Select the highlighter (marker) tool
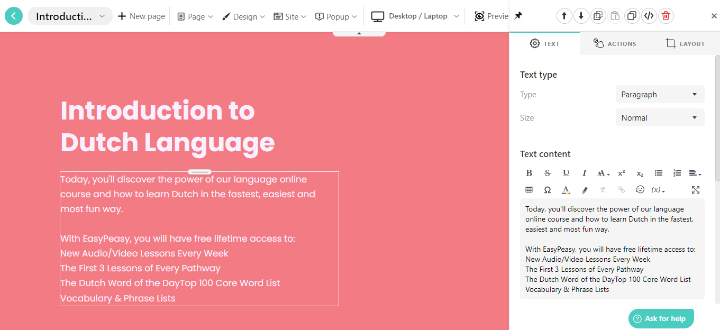The image size is (720, 330). click(x=584, y=189)
